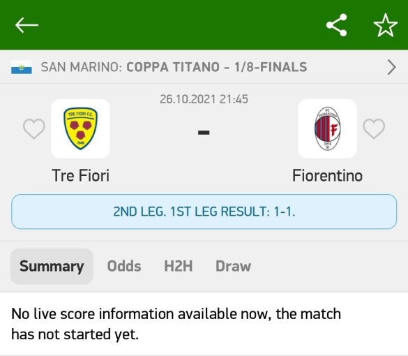Click the match date 26.10.2021 21:45
Screen dimensions: 408x356
(x=204, y=99)
